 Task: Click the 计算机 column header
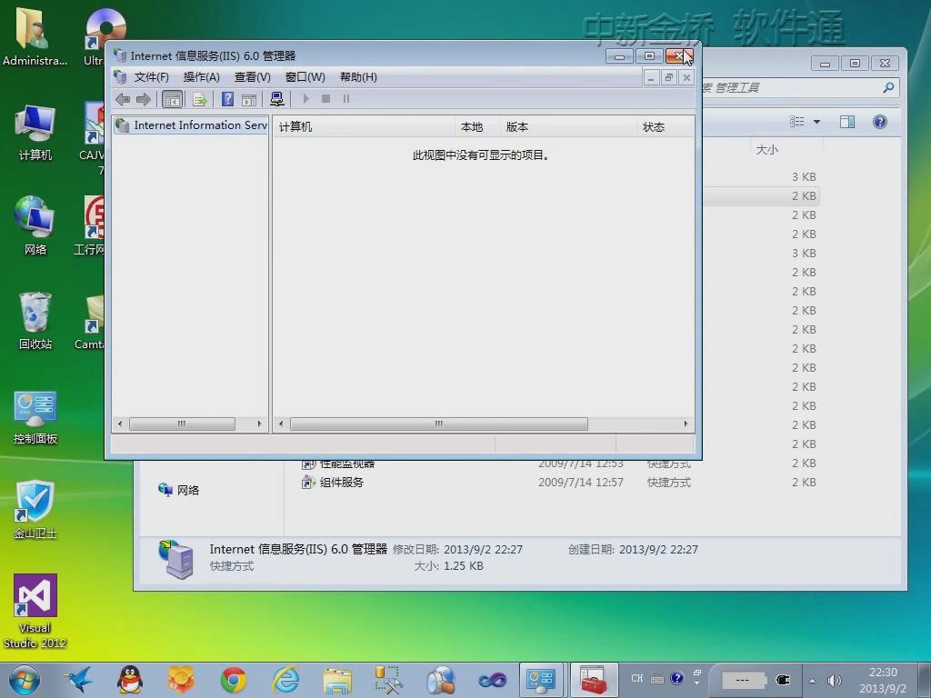(x=364, y=127)
